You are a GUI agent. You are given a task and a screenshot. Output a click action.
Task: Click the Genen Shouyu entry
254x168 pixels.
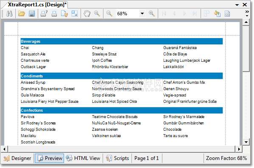[x=176, y=89]
